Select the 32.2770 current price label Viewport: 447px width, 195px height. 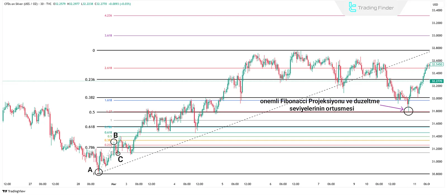tap(437, 81)
